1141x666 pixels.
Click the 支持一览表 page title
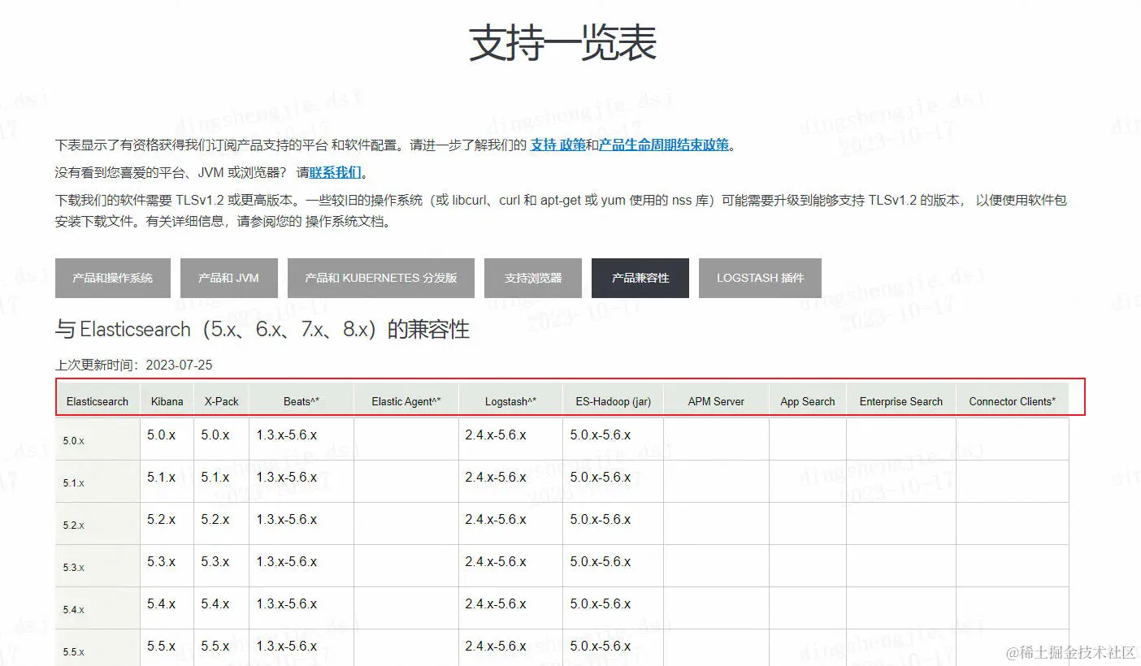click(562, 43)
